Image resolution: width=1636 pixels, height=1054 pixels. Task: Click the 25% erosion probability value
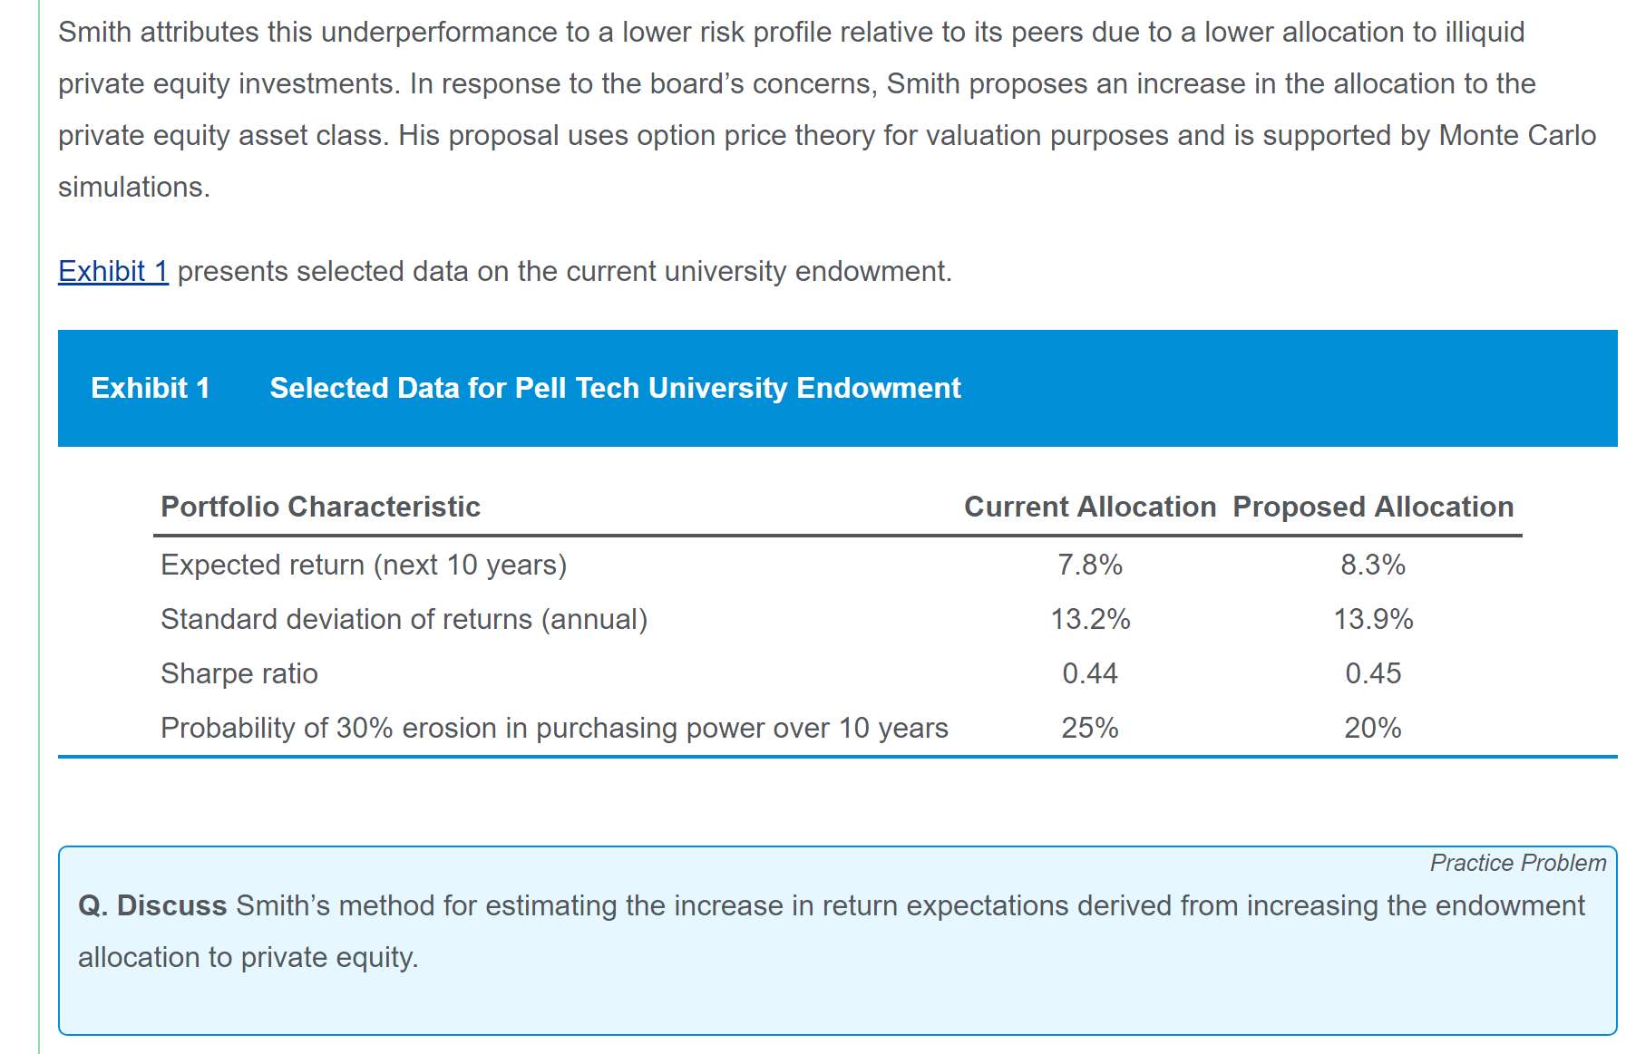pyautogui.click(x=1090, y=728)
